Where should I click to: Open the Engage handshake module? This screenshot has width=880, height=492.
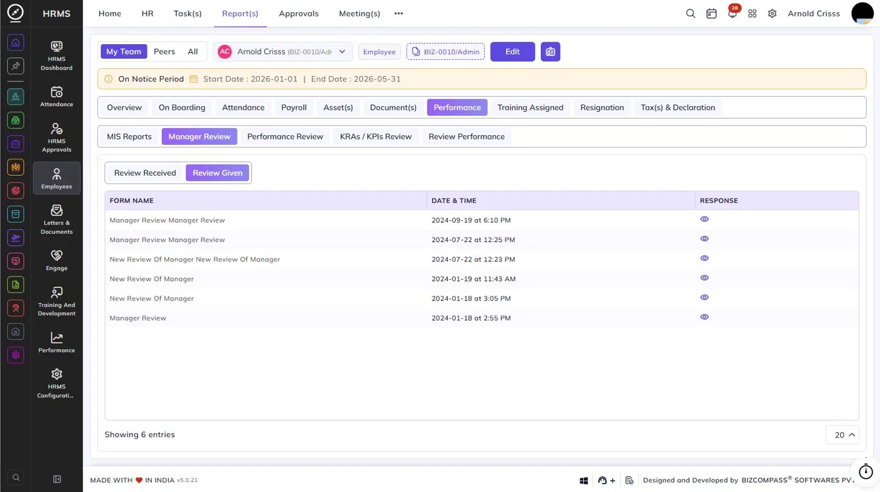(57, 260)
